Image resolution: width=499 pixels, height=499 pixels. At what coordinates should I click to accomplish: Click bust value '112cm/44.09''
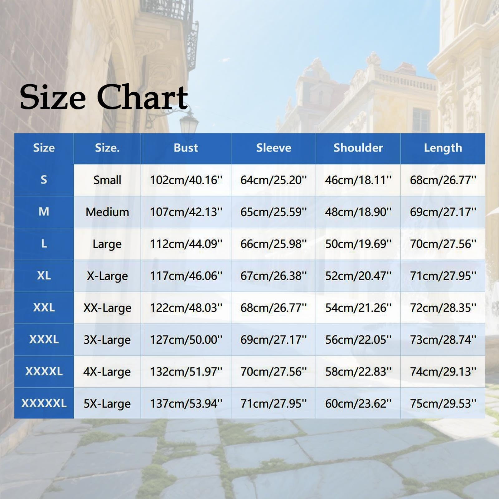tap(186, 244)
